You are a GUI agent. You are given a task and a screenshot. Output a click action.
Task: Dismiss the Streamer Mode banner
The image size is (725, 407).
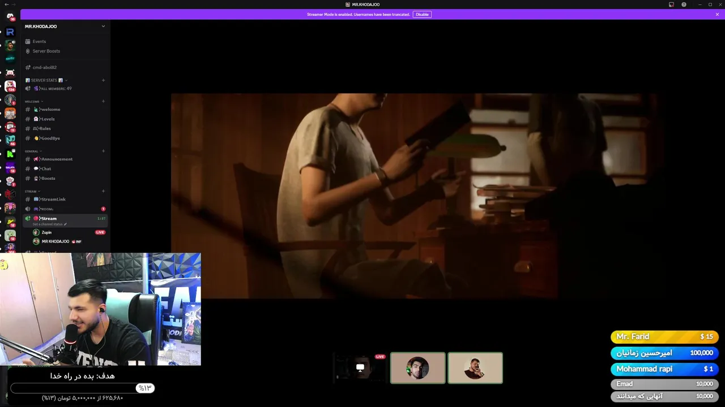coord(717,14)
